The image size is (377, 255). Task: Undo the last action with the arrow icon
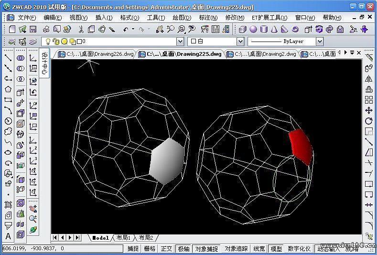coord(126,30)
